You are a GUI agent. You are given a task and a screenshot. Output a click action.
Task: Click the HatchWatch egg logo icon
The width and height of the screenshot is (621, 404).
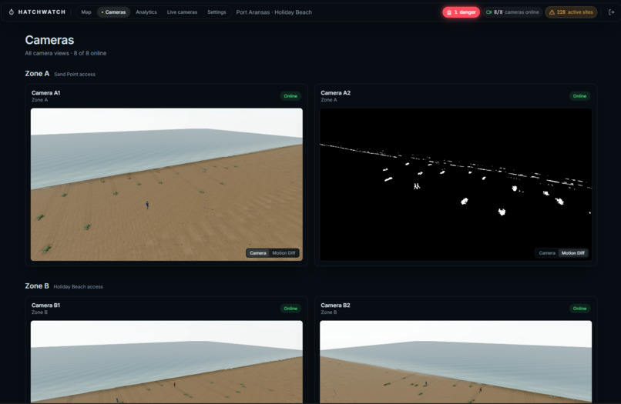point(12,12)
